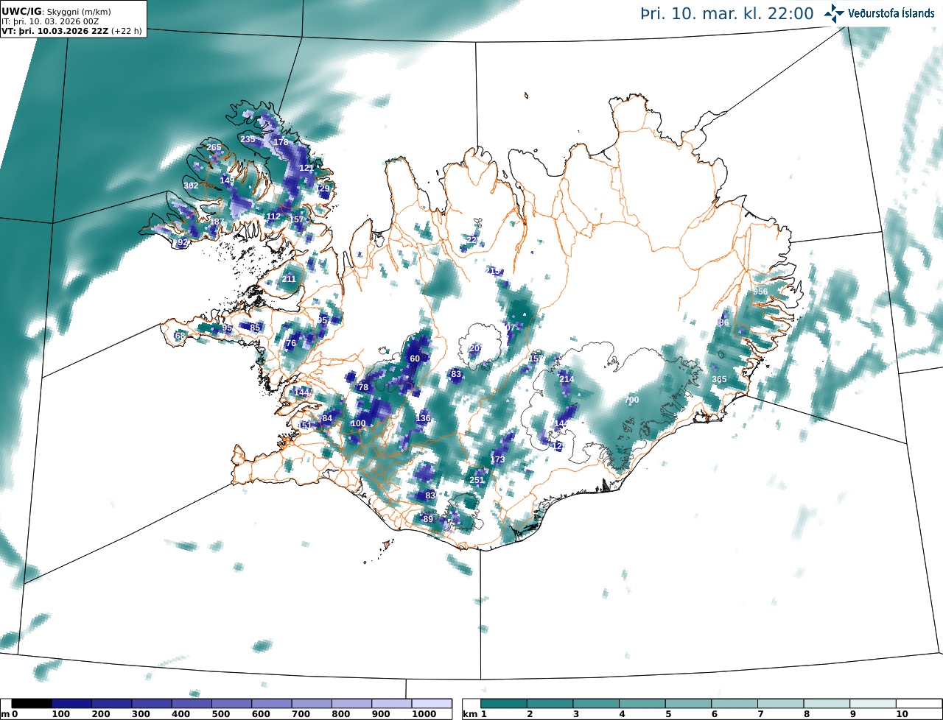Click the 112 visibility value on the map
This screenshot has height=720, width=943.
click(x=273, y=216)
